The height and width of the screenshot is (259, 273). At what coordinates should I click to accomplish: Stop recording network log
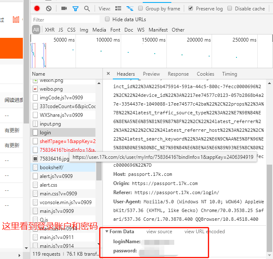(37, 8)
